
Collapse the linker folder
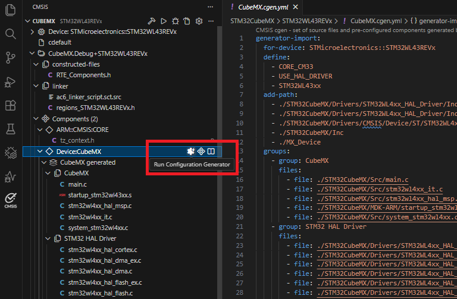click(x=36, y=86)
